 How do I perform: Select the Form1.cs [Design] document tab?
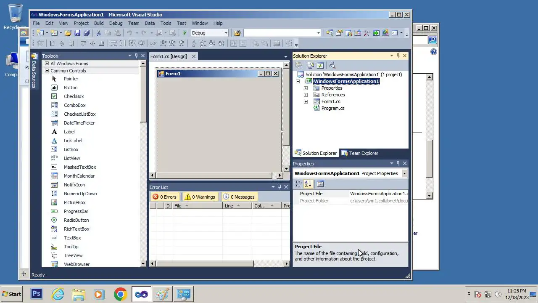(169, 56)
